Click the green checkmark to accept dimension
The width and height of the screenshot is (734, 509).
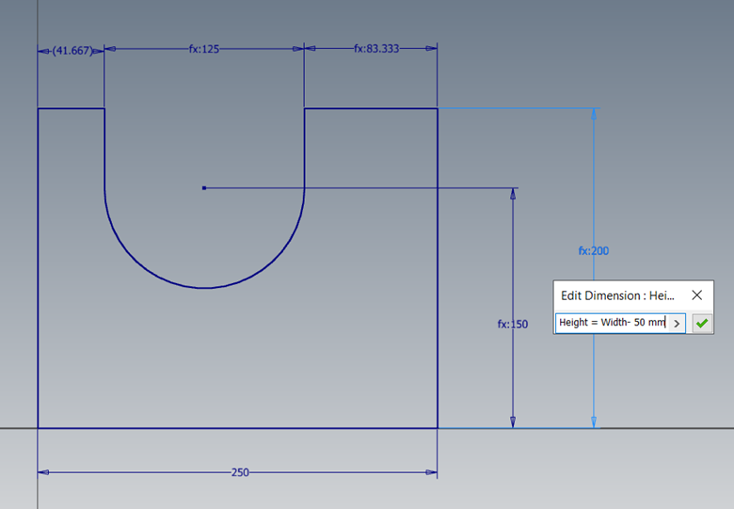702,324
